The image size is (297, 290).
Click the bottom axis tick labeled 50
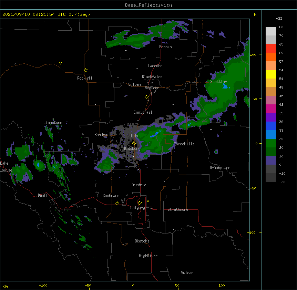pos(177,285)
